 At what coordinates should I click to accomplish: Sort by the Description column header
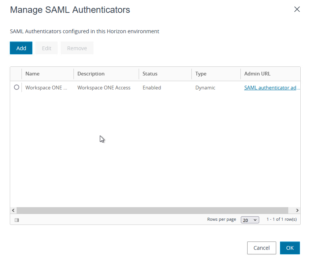coord(91,74)
